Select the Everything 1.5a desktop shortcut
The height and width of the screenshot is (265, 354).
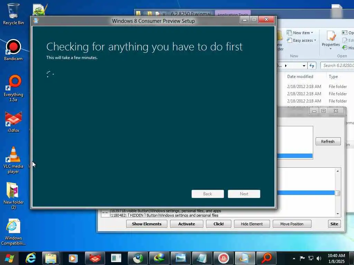pyautogui.click(x=13, y=88)
